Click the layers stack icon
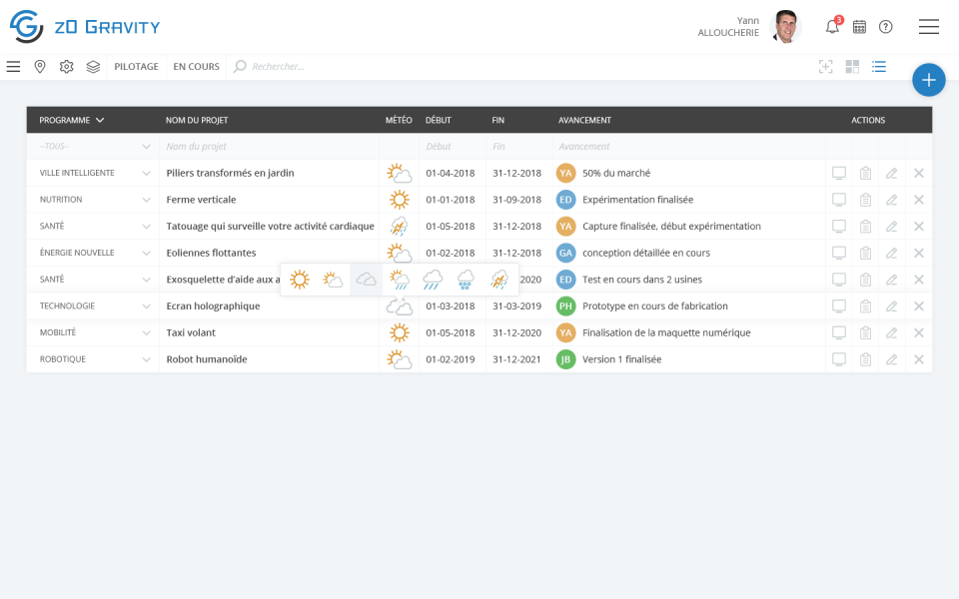Screen dimensions: 959x599 pos(93,67)
